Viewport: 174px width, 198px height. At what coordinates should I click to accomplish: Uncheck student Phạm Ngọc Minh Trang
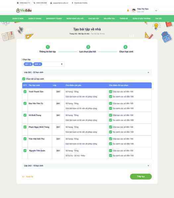25,127
